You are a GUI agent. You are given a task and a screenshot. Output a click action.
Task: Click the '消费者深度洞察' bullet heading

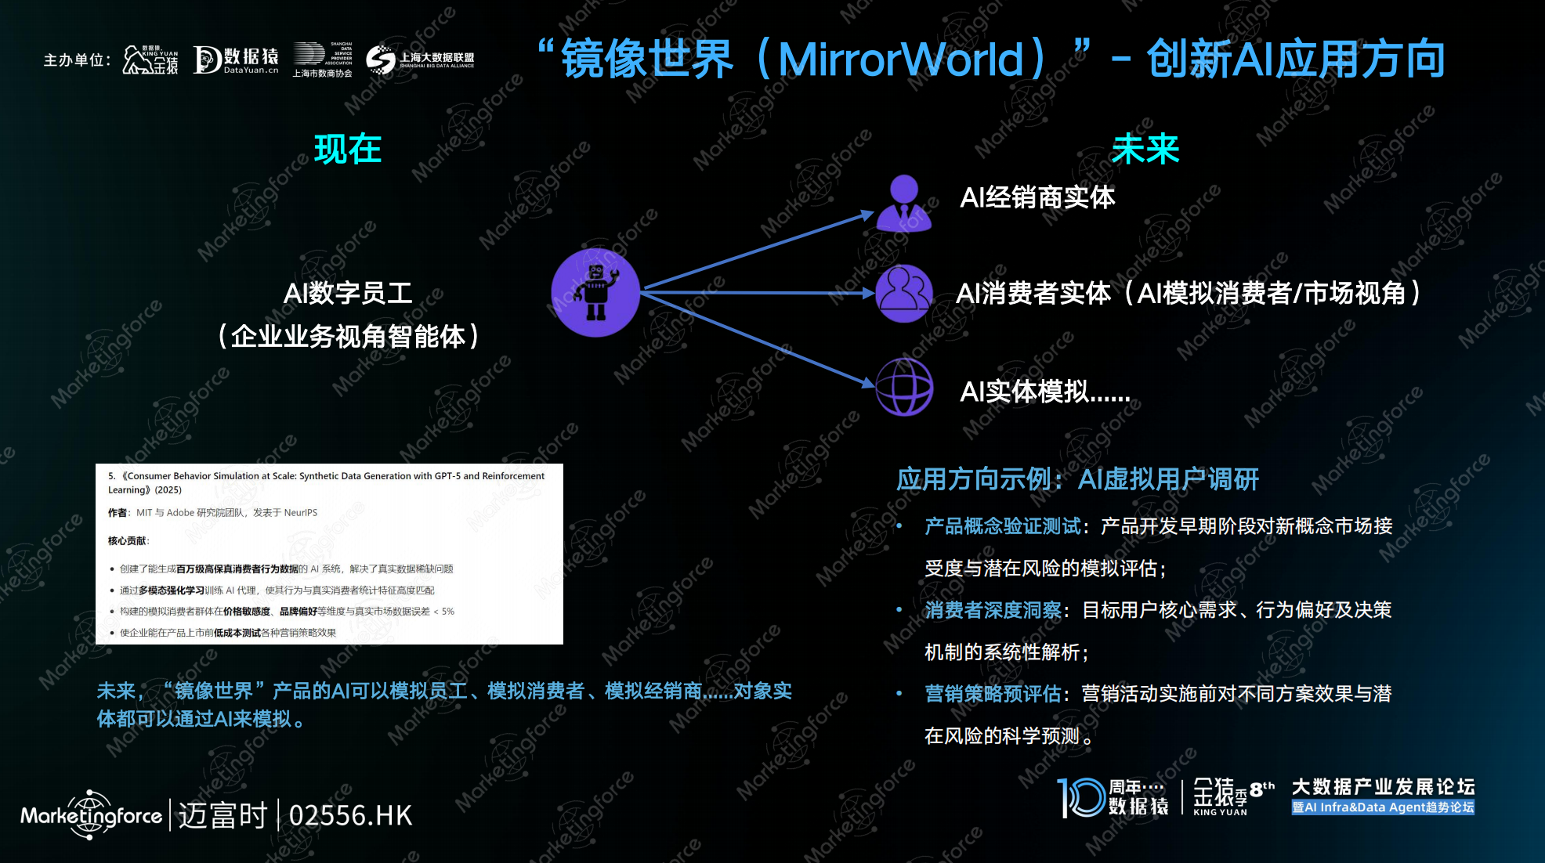click(993, 610)
